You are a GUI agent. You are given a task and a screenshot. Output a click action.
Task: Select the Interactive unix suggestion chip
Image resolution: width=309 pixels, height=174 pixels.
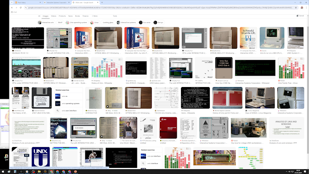click(46, 23)
